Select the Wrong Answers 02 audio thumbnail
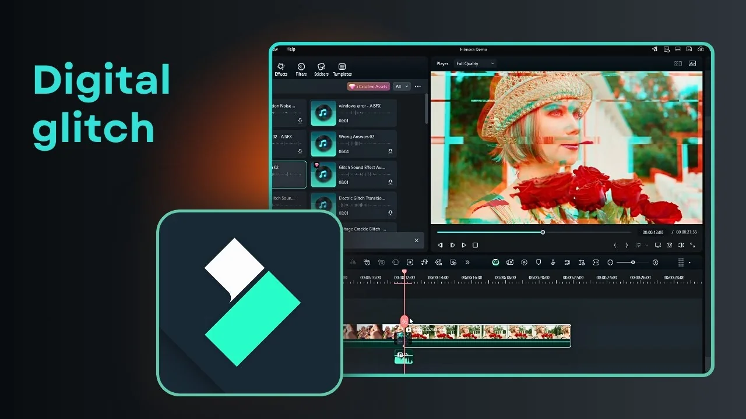This screenshot has width=746, height=419. (323, 143)
